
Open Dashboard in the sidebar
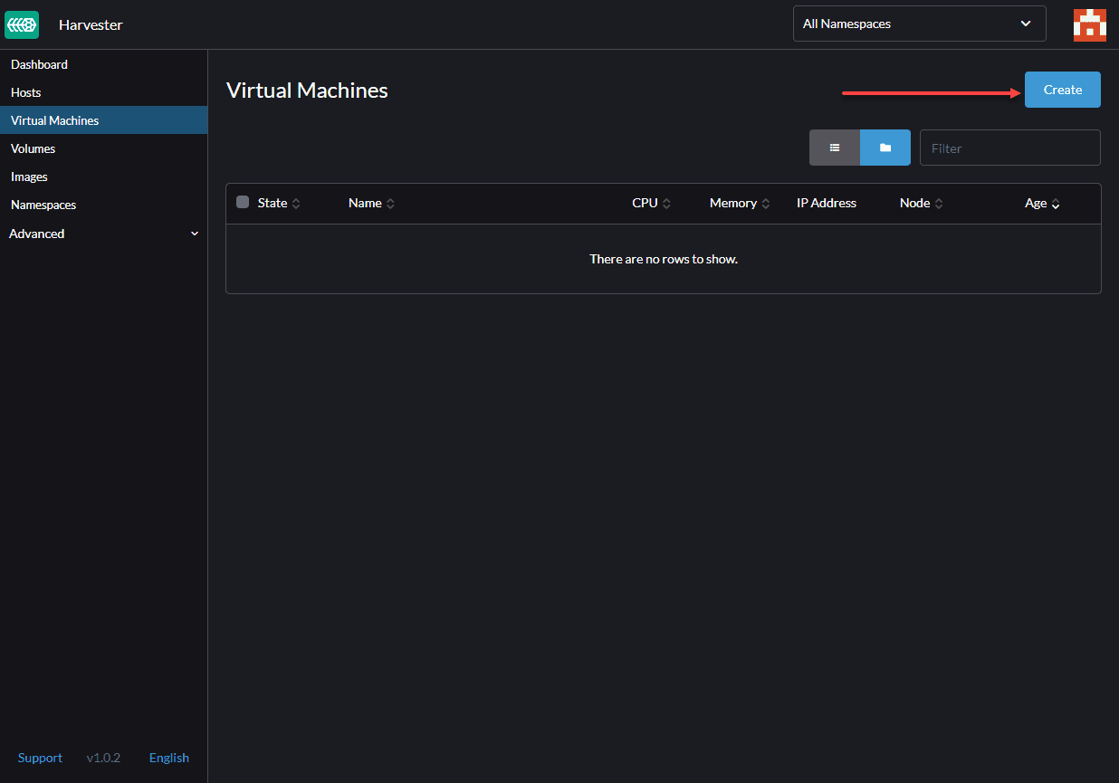click(103, 64)
